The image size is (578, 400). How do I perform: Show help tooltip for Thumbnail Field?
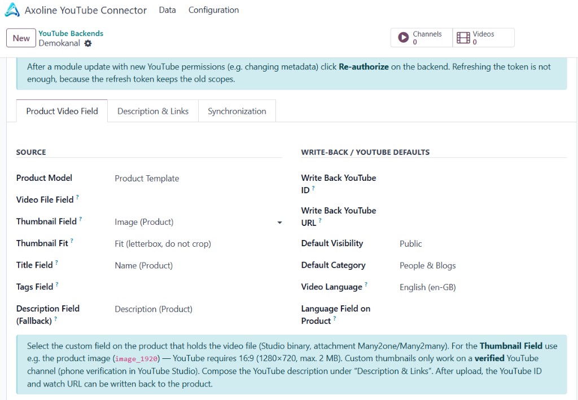click(x=80, y=219)
